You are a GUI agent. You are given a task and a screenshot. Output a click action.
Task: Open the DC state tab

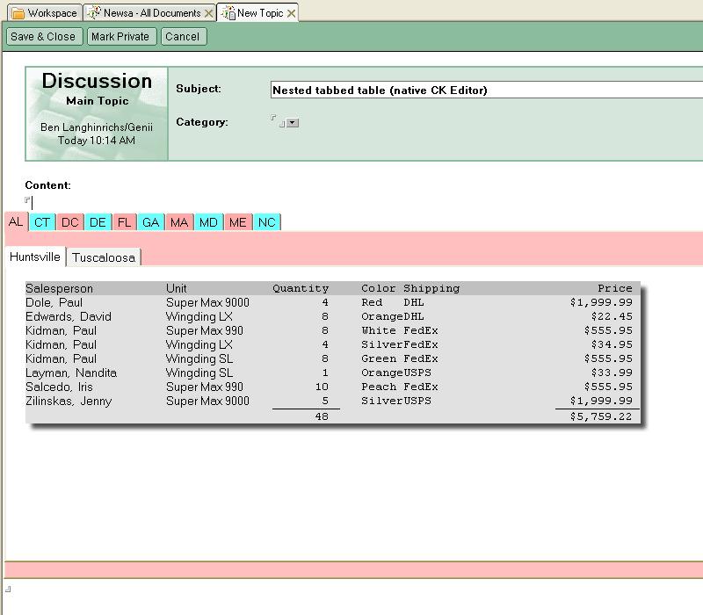click(x=70, y=223)
